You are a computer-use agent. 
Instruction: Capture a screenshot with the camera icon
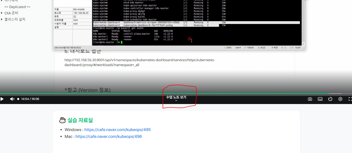(310, 99)
